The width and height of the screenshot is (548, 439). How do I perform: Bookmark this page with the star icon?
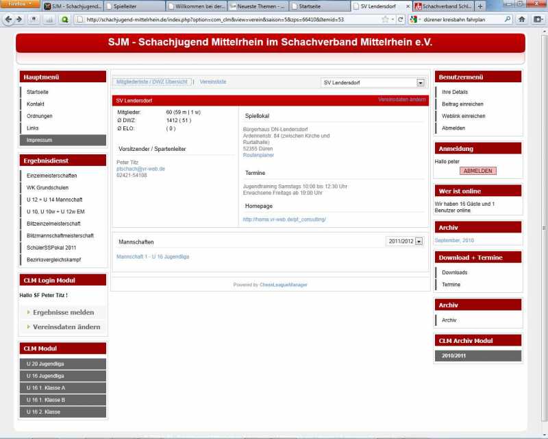click(386, 19)
